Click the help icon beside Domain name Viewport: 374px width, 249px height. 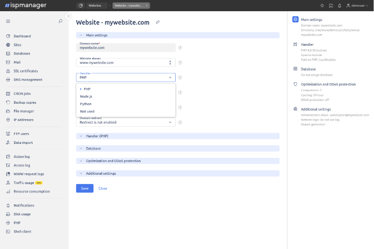coord(180,48)
